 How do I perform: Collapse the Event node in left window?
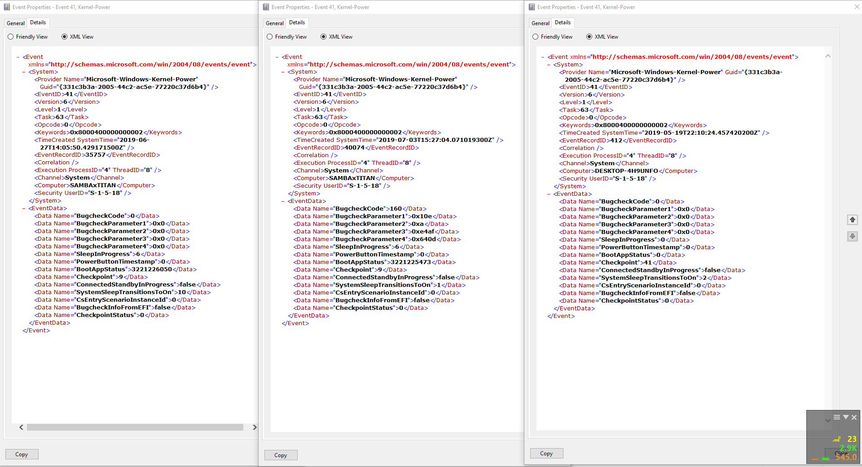tap(18, 57)
